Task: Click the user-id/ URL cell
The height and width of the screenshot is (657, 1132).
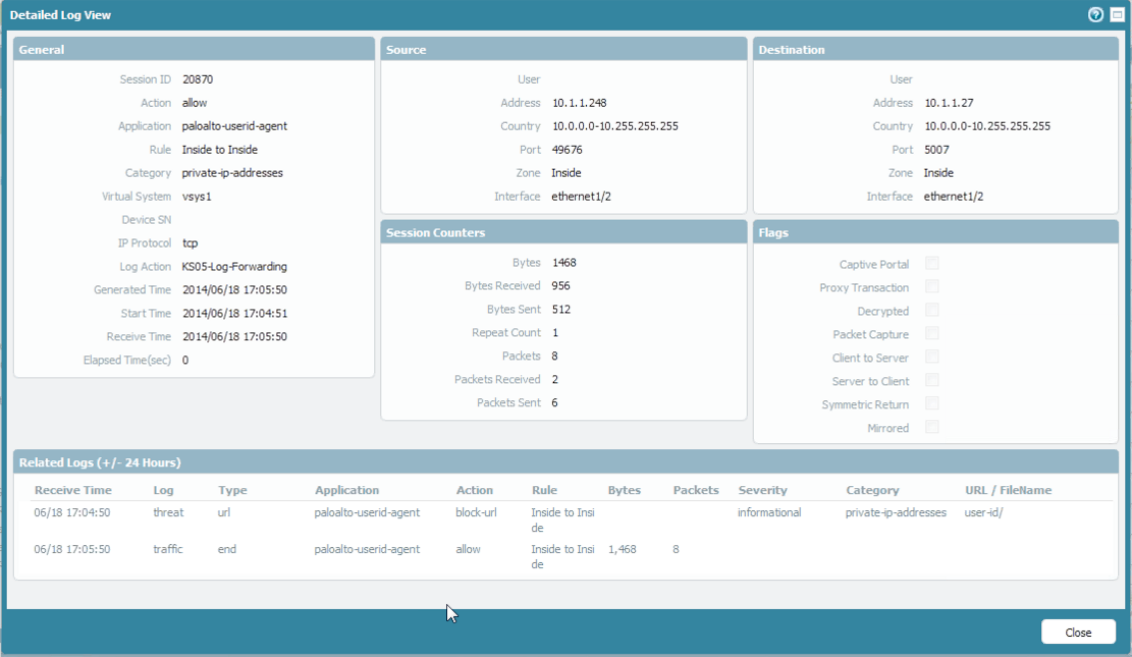Action: [983, 512]
